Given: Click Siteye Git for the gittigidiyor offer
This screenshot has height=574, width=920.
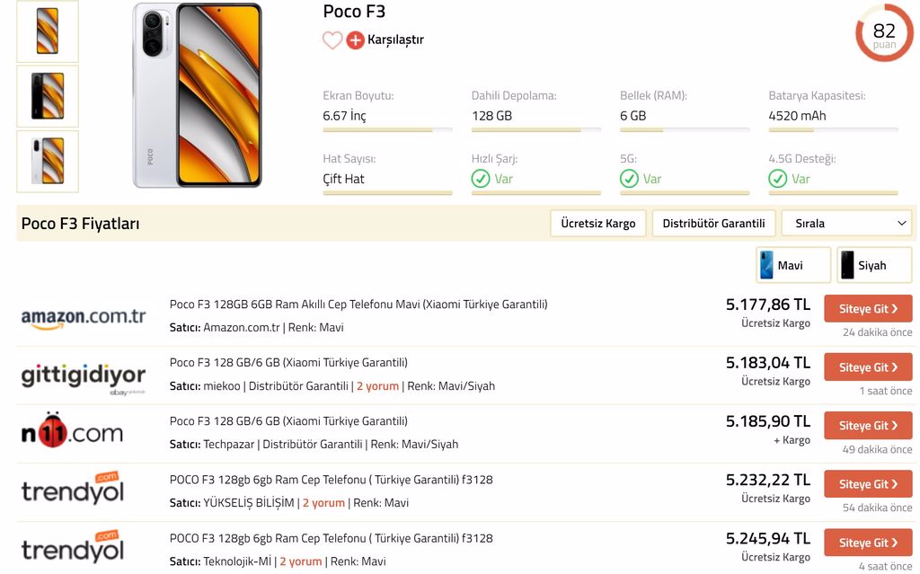Looking at the screenshot, I should (868, 367).
